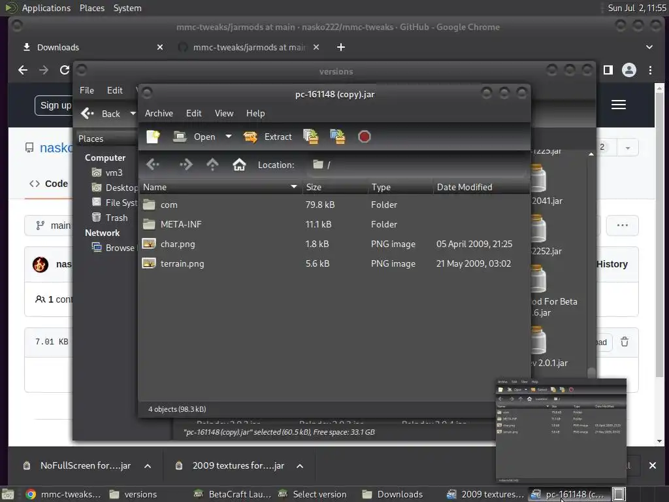Click the Location path field

click(x=418, y=165)
